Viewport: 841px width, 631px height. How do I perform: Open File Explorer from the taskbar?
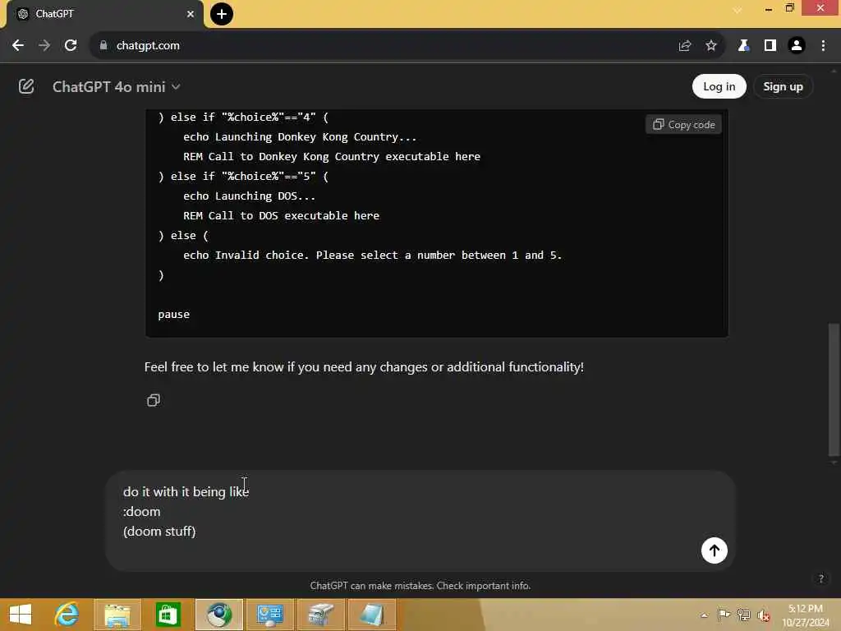pyautogui.click(x=117, y=615)
